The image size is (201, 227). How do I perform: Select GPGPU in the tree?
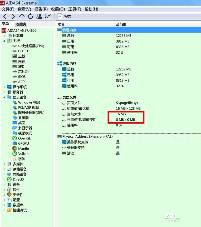click(24, 143)
